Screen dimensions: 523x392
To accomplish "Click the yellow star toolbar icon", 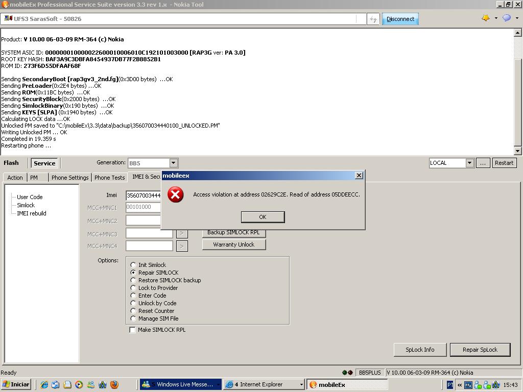I will click(486, 18).
